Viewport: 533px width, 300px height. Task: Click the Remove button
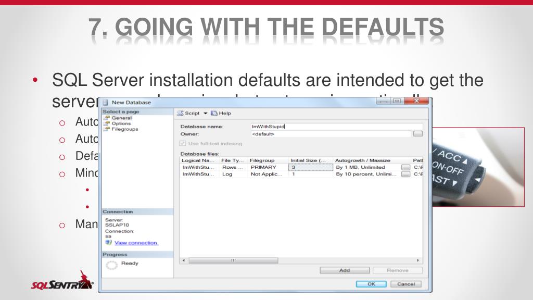397,270
